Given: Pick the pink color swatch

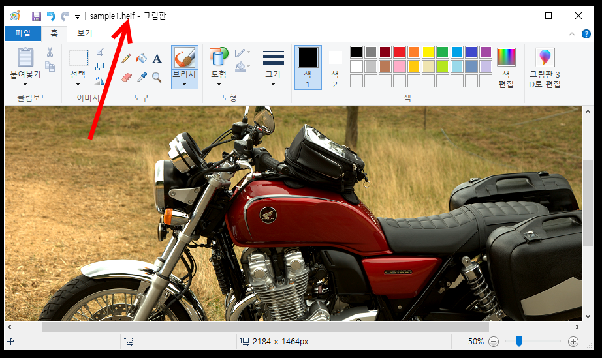Looking at the screenshot, I should tap(400, 67).
